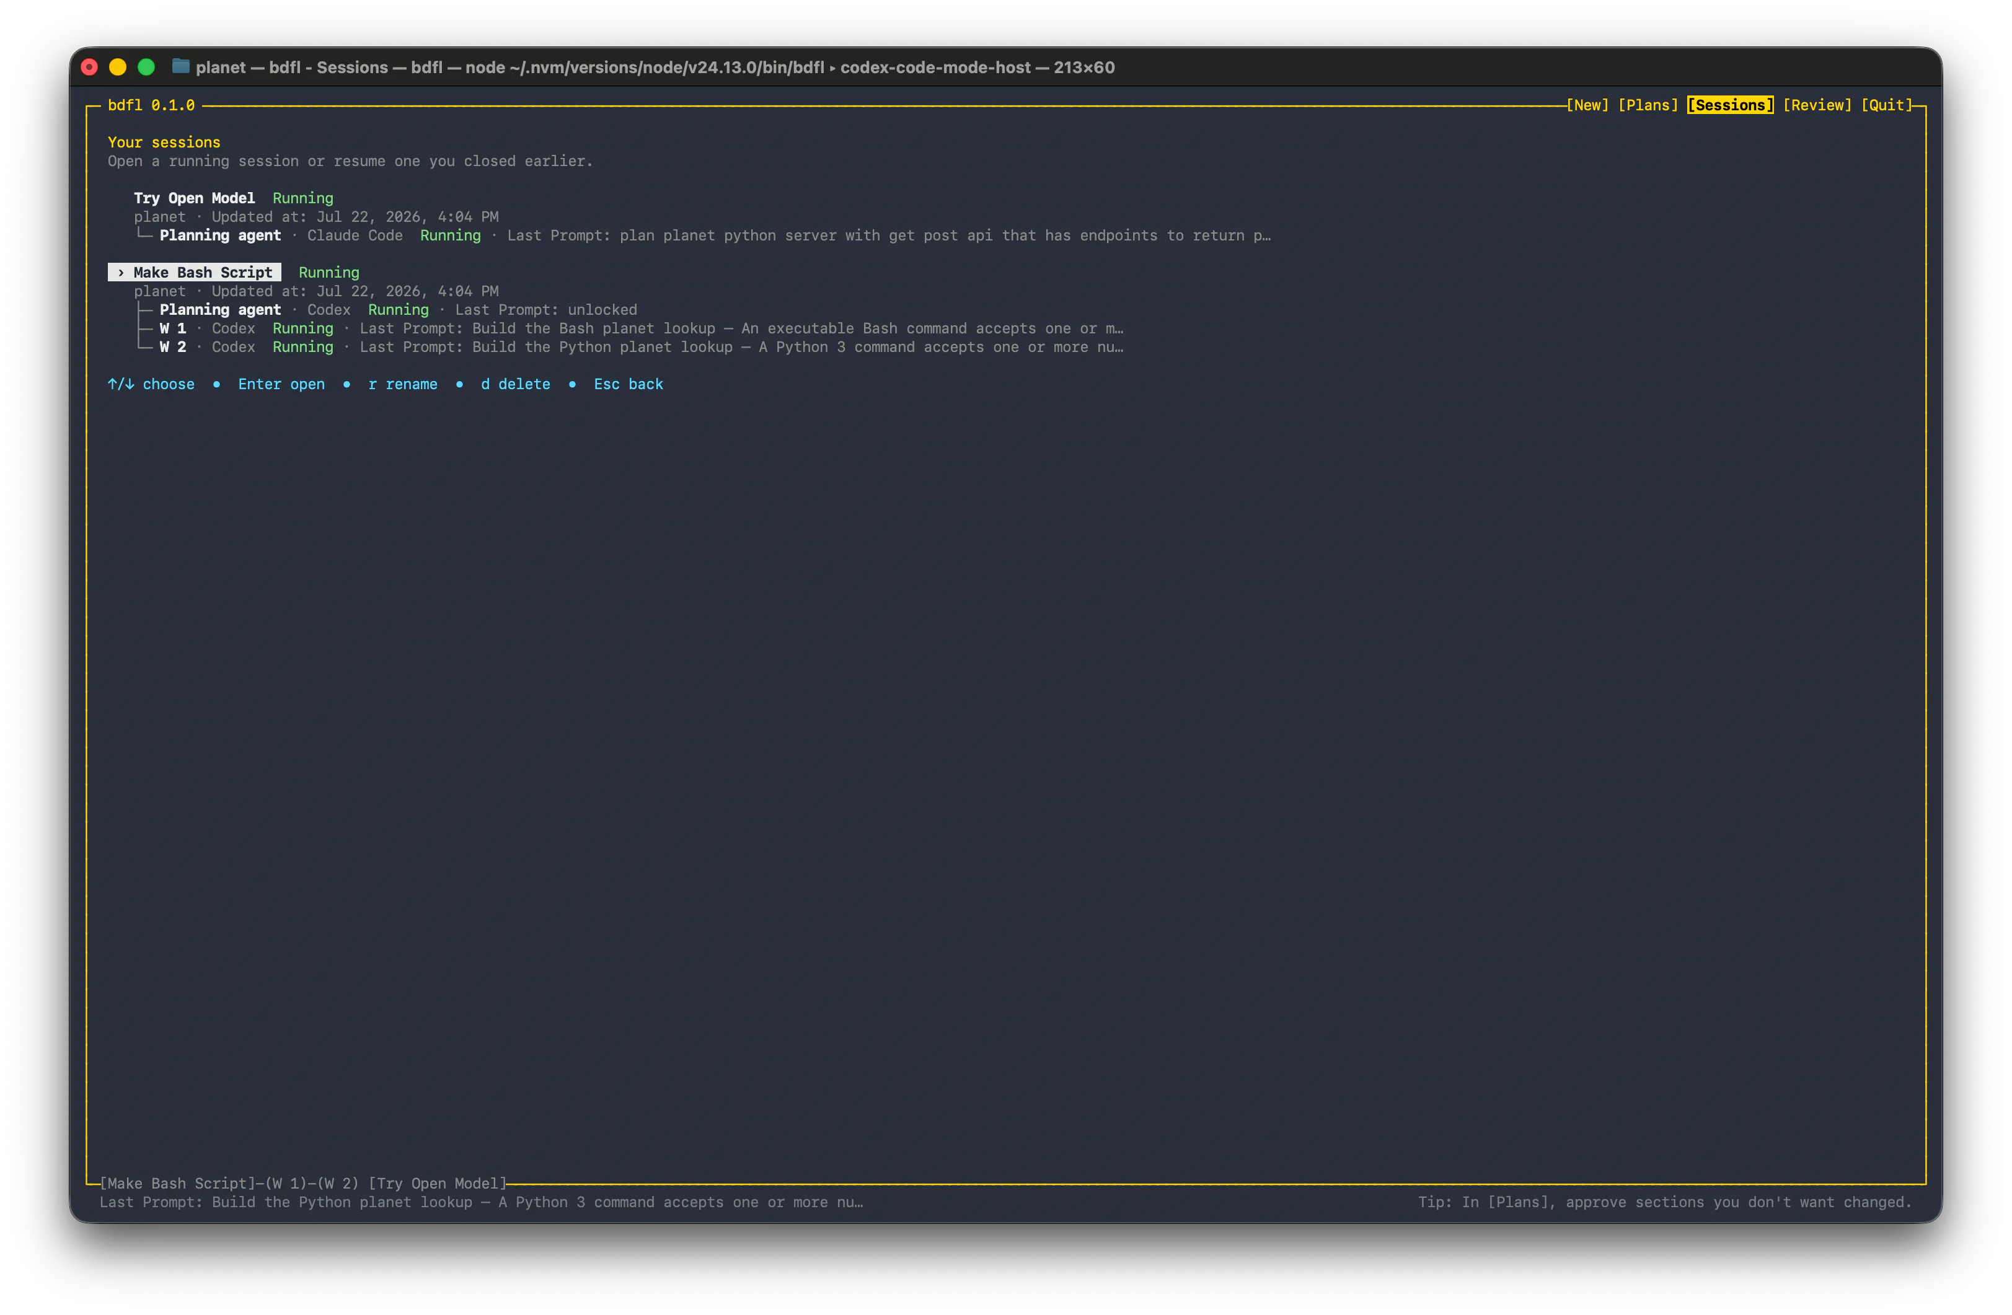2012x1315 pixels.
Task: Click Running status next to Make Bash Script
Action: point(329,272)
